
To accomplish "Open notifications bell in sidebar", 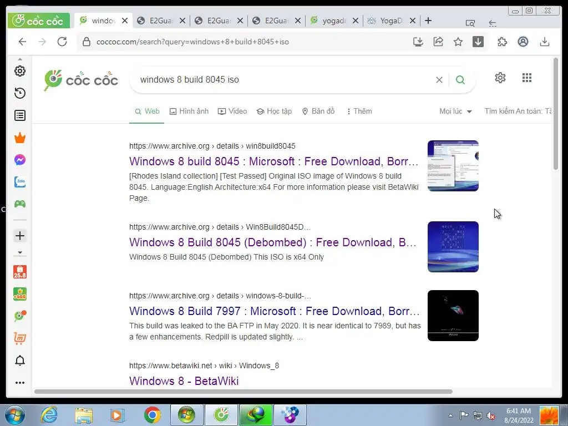I will coord(20,361).
